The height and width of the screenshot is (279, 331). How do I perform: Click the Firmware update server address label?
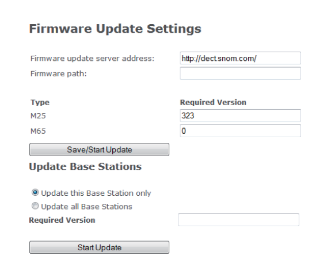[x=93, y=59]
